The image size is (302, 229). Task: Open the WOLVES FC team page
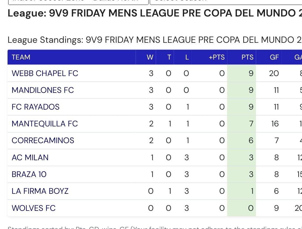click(34, 208)
